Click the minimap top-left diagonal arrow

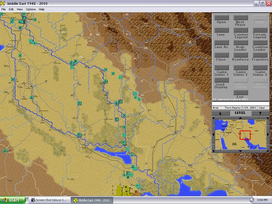pos(214,118)
